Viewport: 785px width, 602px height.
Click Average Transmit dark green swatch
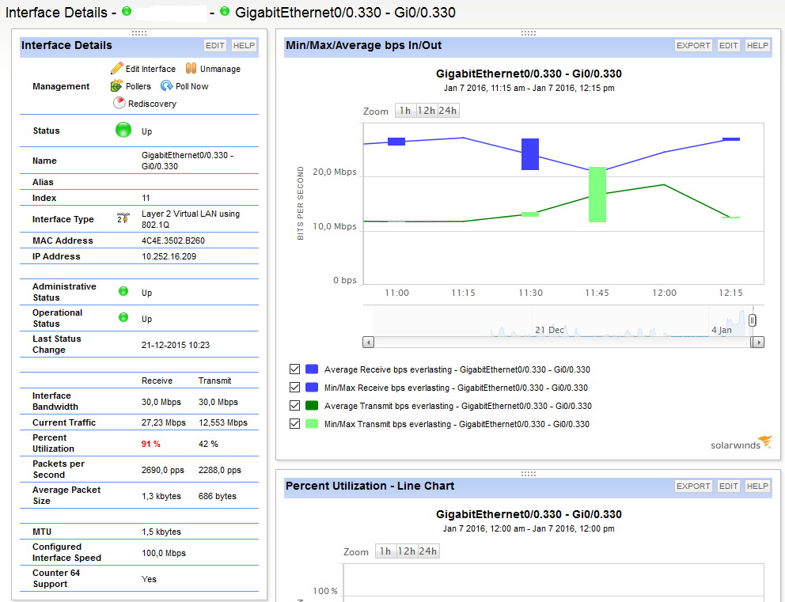click(x=312, y=405)
